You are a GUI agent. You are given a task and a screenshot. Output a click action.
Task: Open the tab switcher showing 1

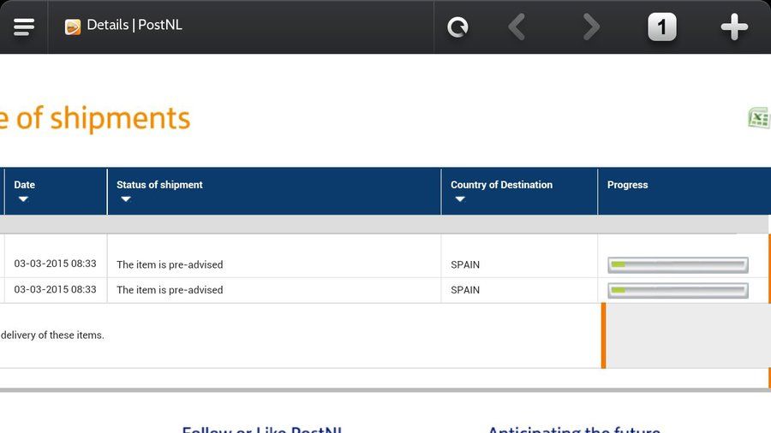point(662,27)
